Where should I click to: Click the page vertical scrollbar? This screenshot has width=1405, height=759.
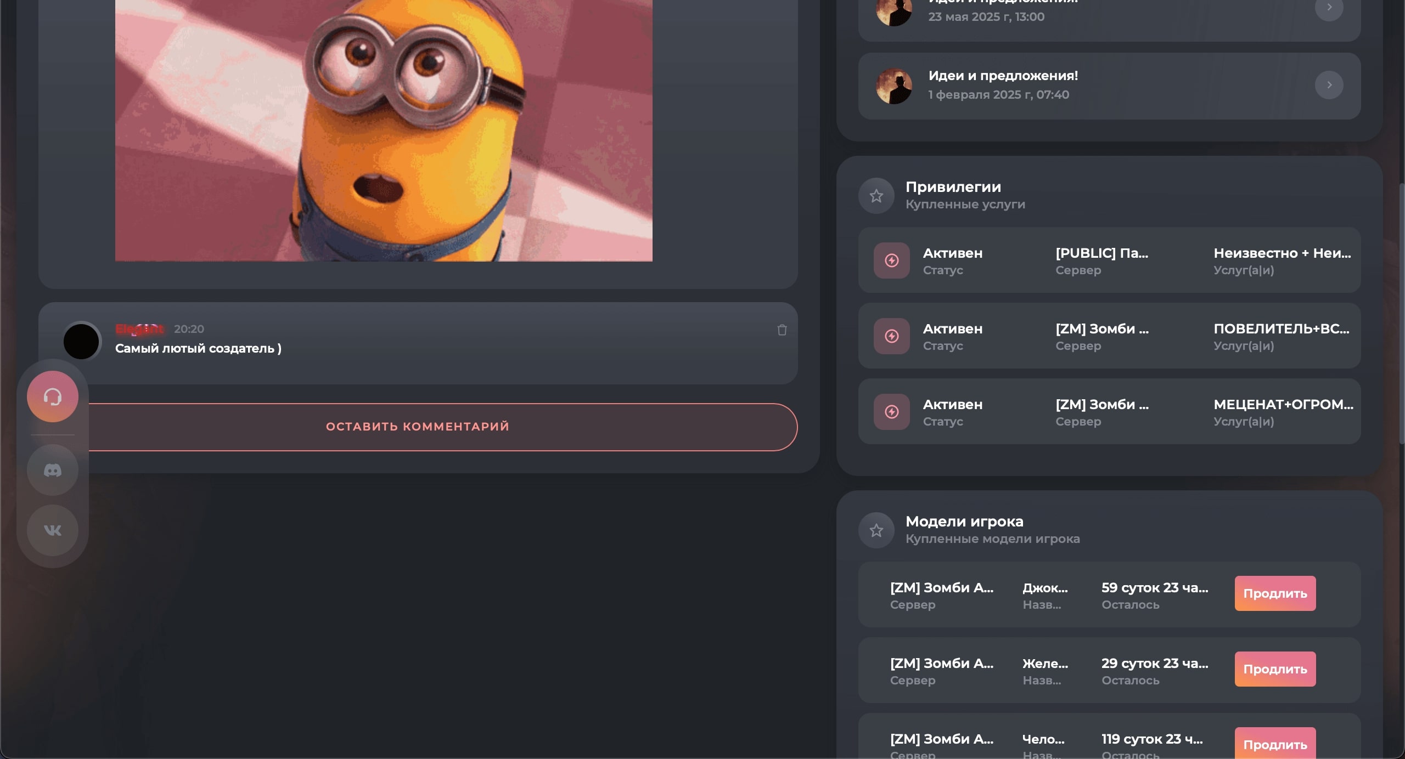pos(1401,313)
